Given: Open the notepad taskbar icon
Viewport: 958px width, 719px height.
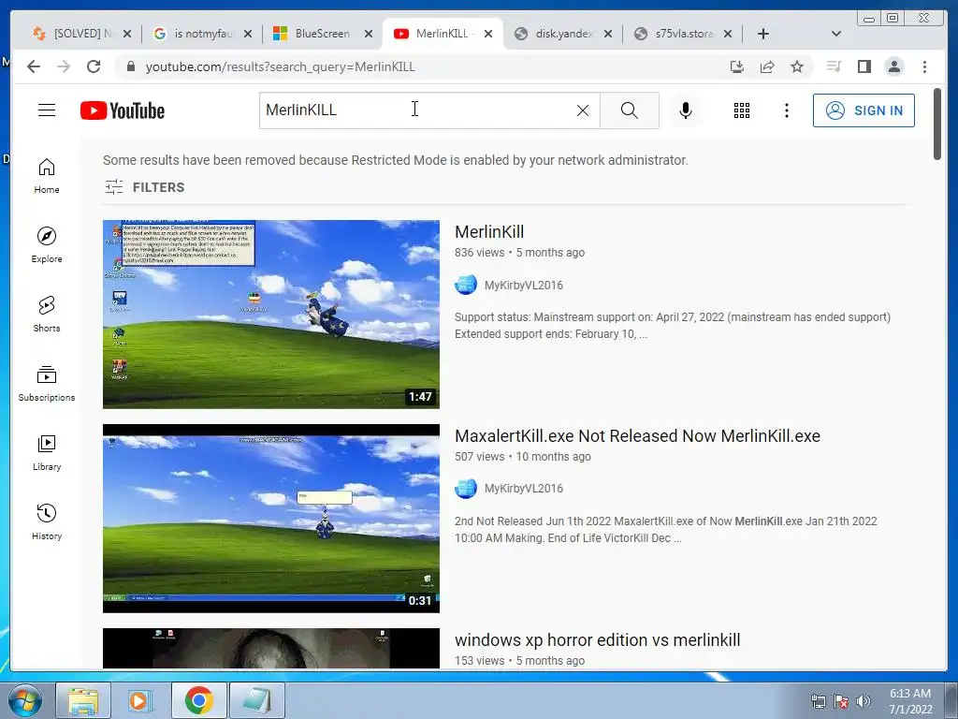Looking at the screenshot, I should pyautogui.click(x=257, y=700).
